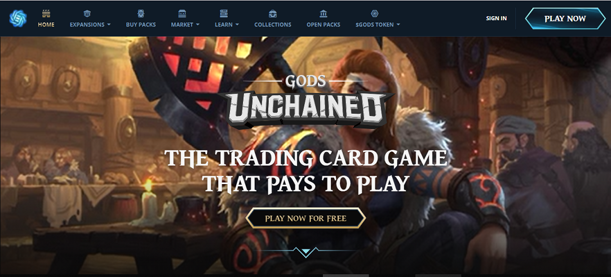Click the Open Packs temple icon
611x277 pixels.
pyautogui.click(x=324, y=14)
